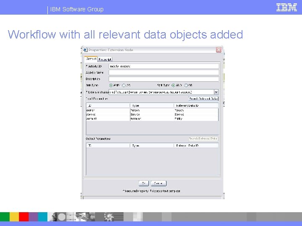Click the Description input field
The width and height of the screenshot is (302, 226).
click(x=164, y=79)
